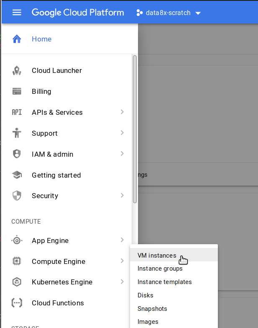Click the Cloud Functions brackets icon
This screenshot has height=328, width=258.
point(17,303)
